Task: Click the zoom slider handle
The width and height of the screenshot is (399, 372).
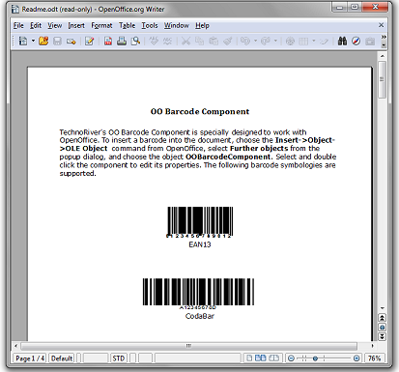Action: click(x=315, y=358)
